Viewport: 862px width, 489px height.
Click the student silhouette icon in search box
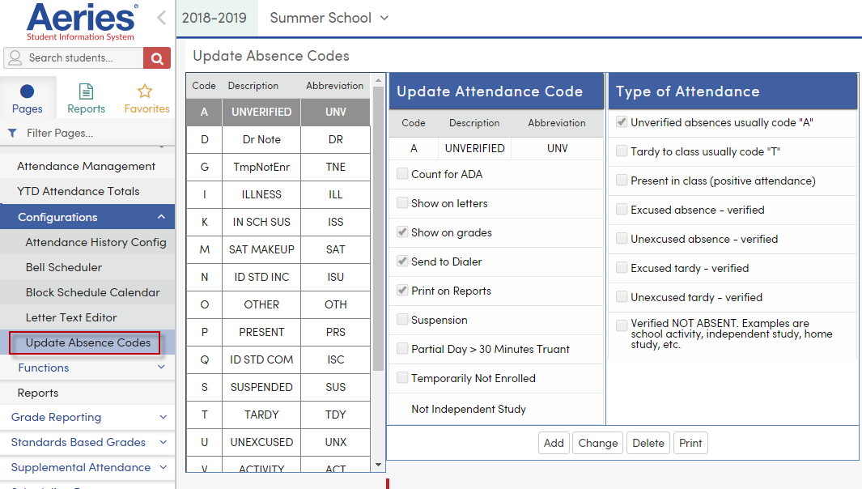point(15,57)
